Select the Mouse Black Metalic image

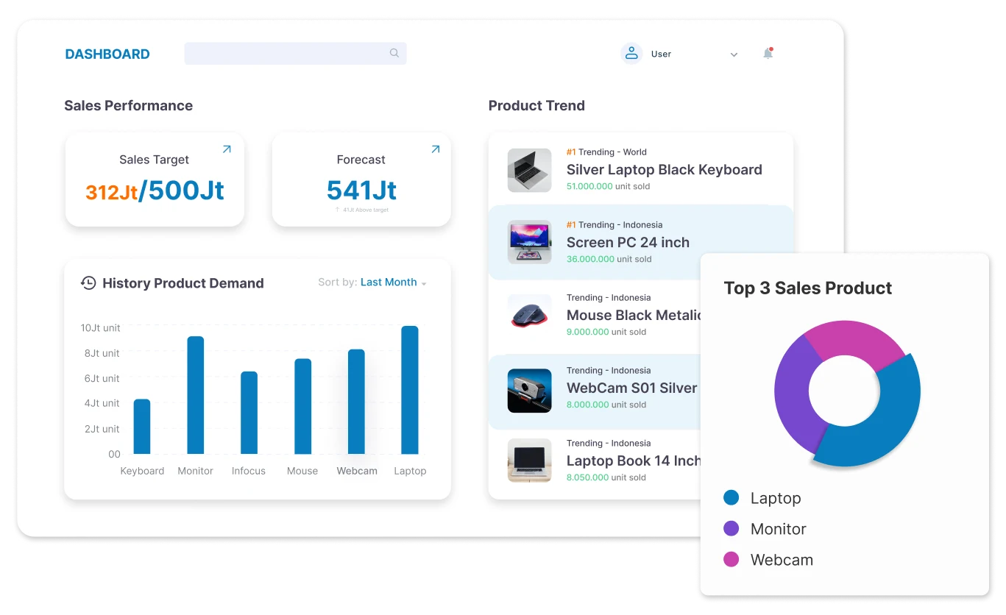529,315
